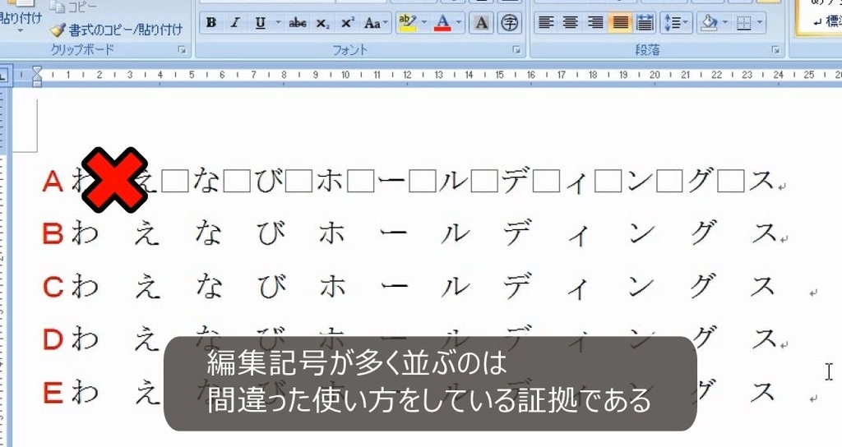This screenshot has height=447, width=842.
Task: Open highlight color dropdown arrow
Action: coord(424,22)
